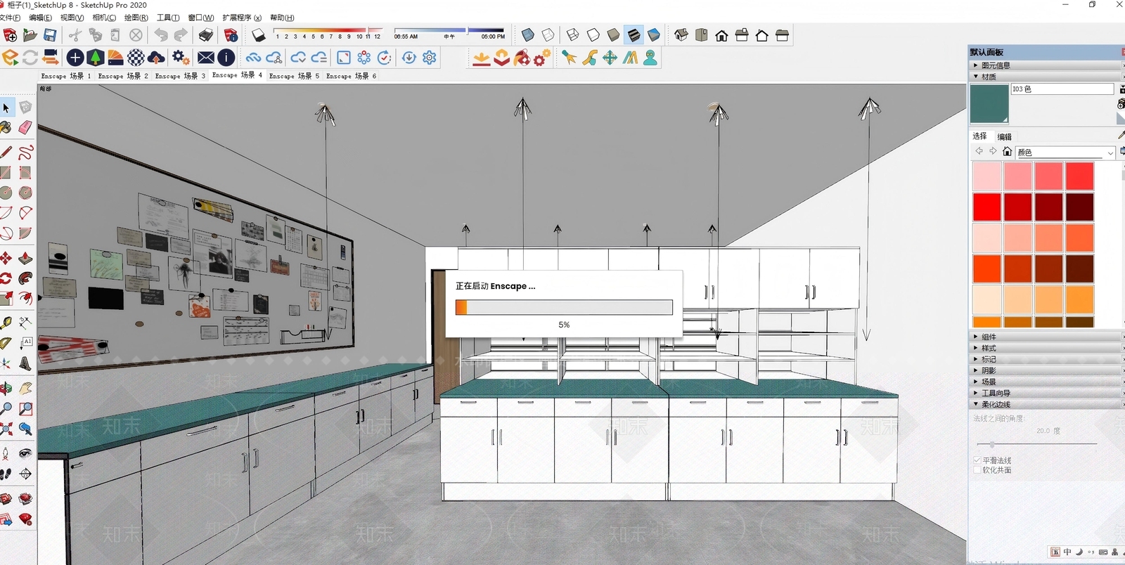The height and width of the screenshot is (565, 1125).
Task: Enable the 平滑法线 checkbox
Action: tap(977, 460)
